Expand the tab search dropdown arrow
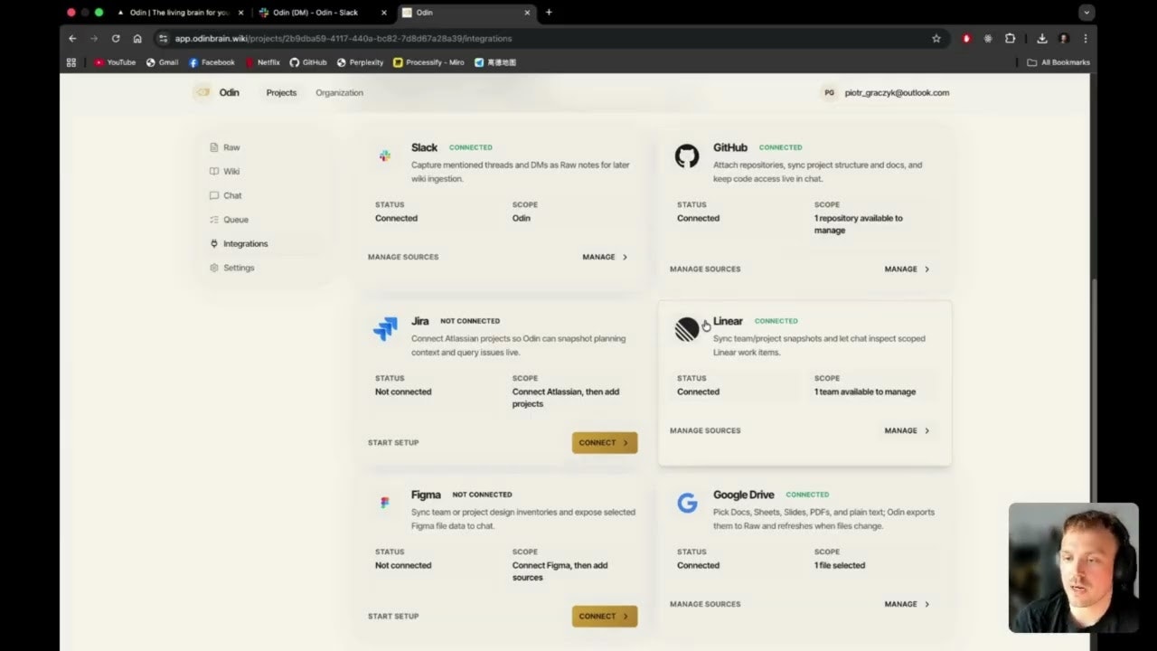Image resolution: width=1157 pixels, height=651 pixels. (1087, 13)
